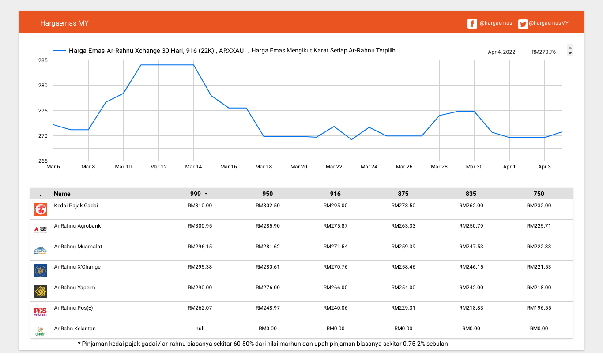Click the Agrobank logo in the table
This screenshot has width=603, height=363.
click(x=40, y=229)
